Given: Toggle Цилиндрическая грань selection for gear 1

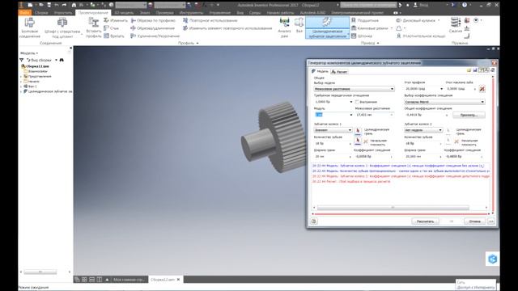Looking at the screenshot, I should click(358, 131).
